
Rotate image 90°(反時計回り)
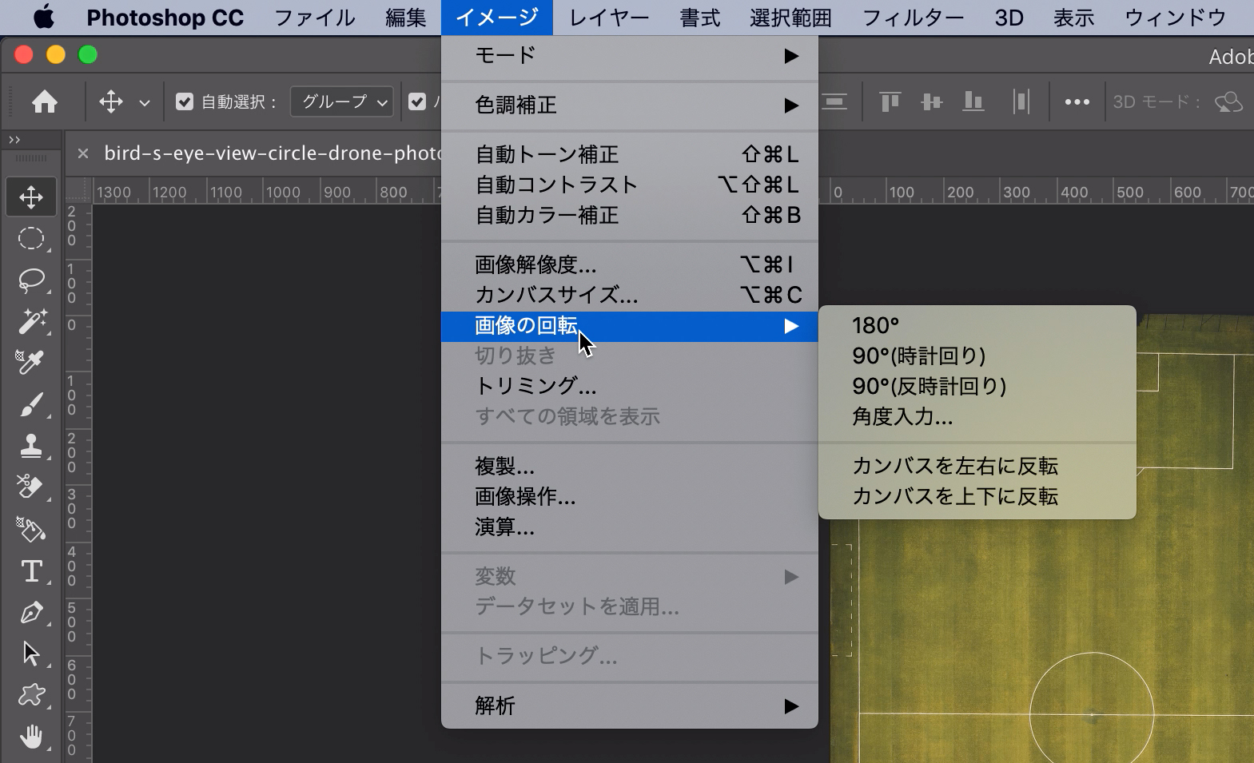977,386
